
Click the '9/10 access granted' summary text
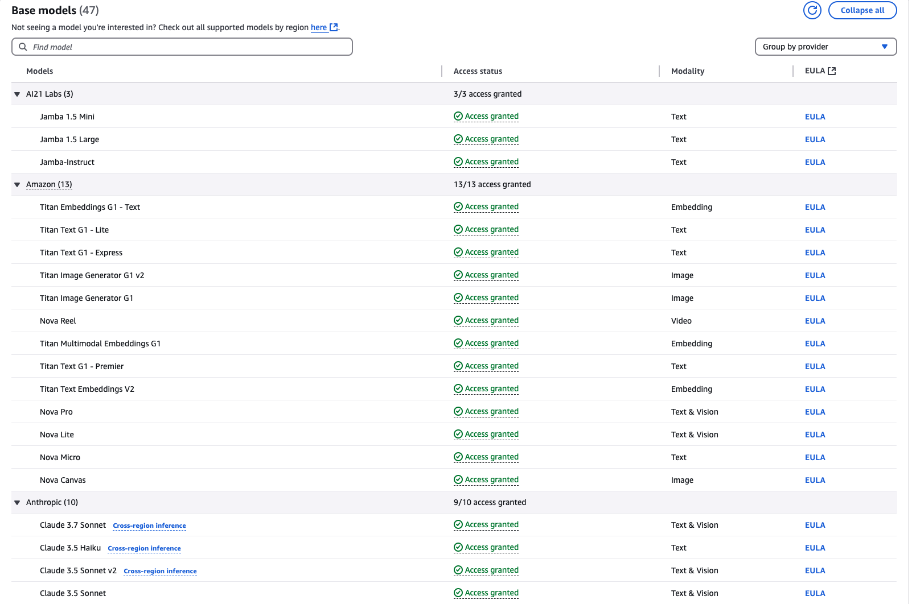click(x=490, y=502)
